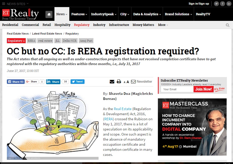Screen dimensions: 233x164
Task: Print the article using printer icon
Action: tap(119, 82)
